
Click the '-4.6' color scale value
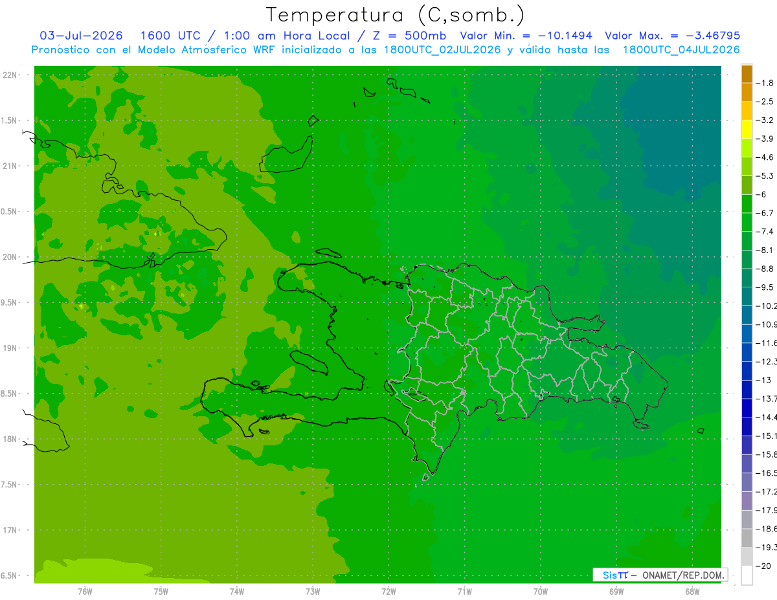click(765, 157)
